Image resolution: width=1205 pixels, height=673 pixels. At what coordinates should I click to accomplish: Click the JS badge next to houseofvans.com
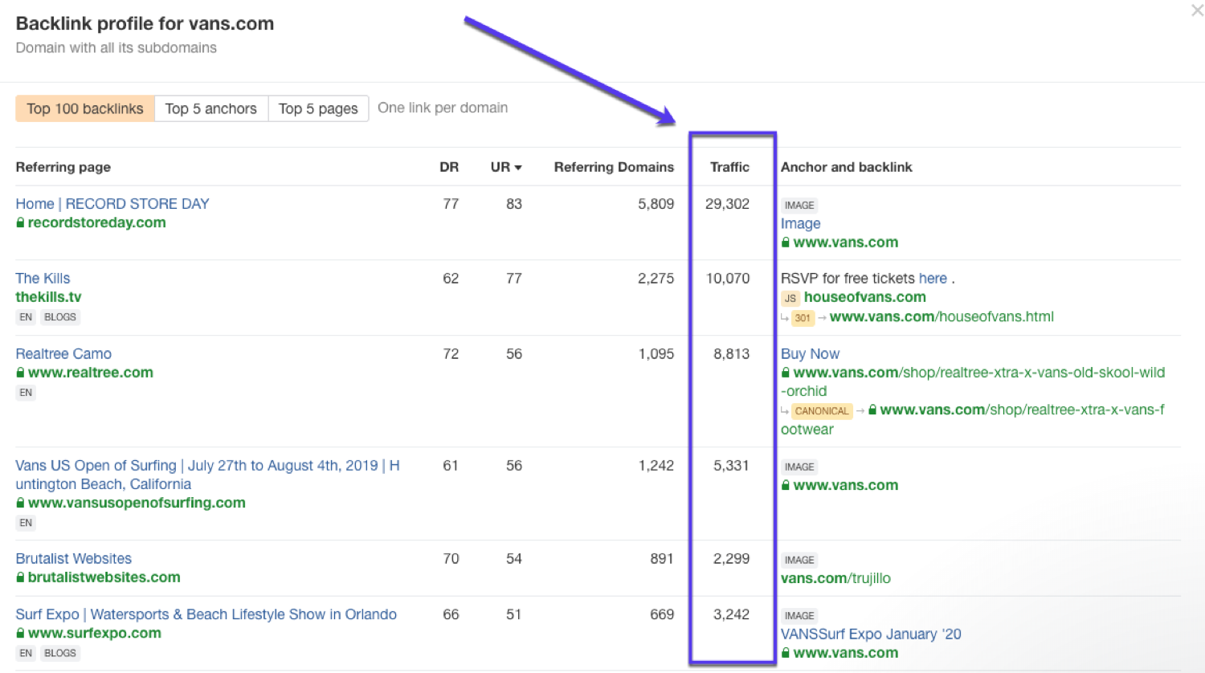coord(790,298)
